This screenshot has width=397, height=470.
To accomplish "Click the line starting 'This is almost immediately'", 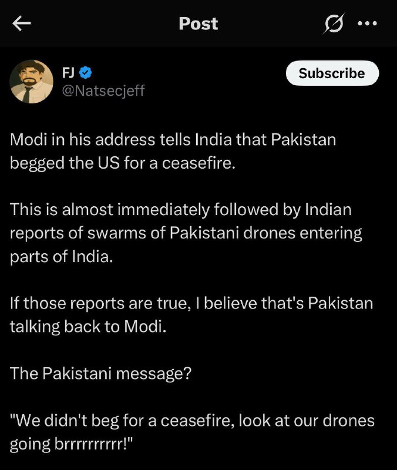I will (181, 209).
